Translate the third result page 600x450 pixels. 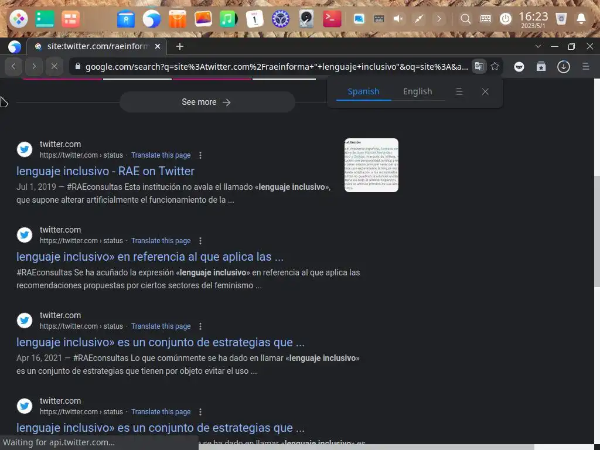[x=161, y=326]
